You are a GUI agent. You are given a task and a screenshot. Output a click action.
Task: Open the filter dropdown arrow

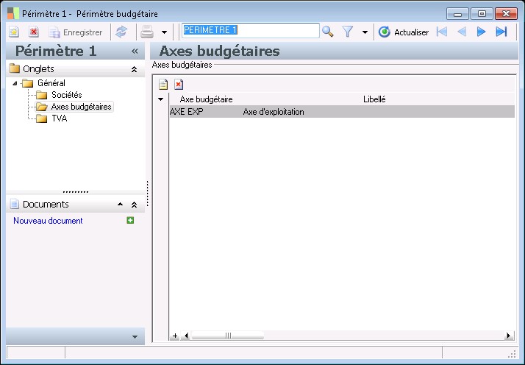(x=365, y=32)
